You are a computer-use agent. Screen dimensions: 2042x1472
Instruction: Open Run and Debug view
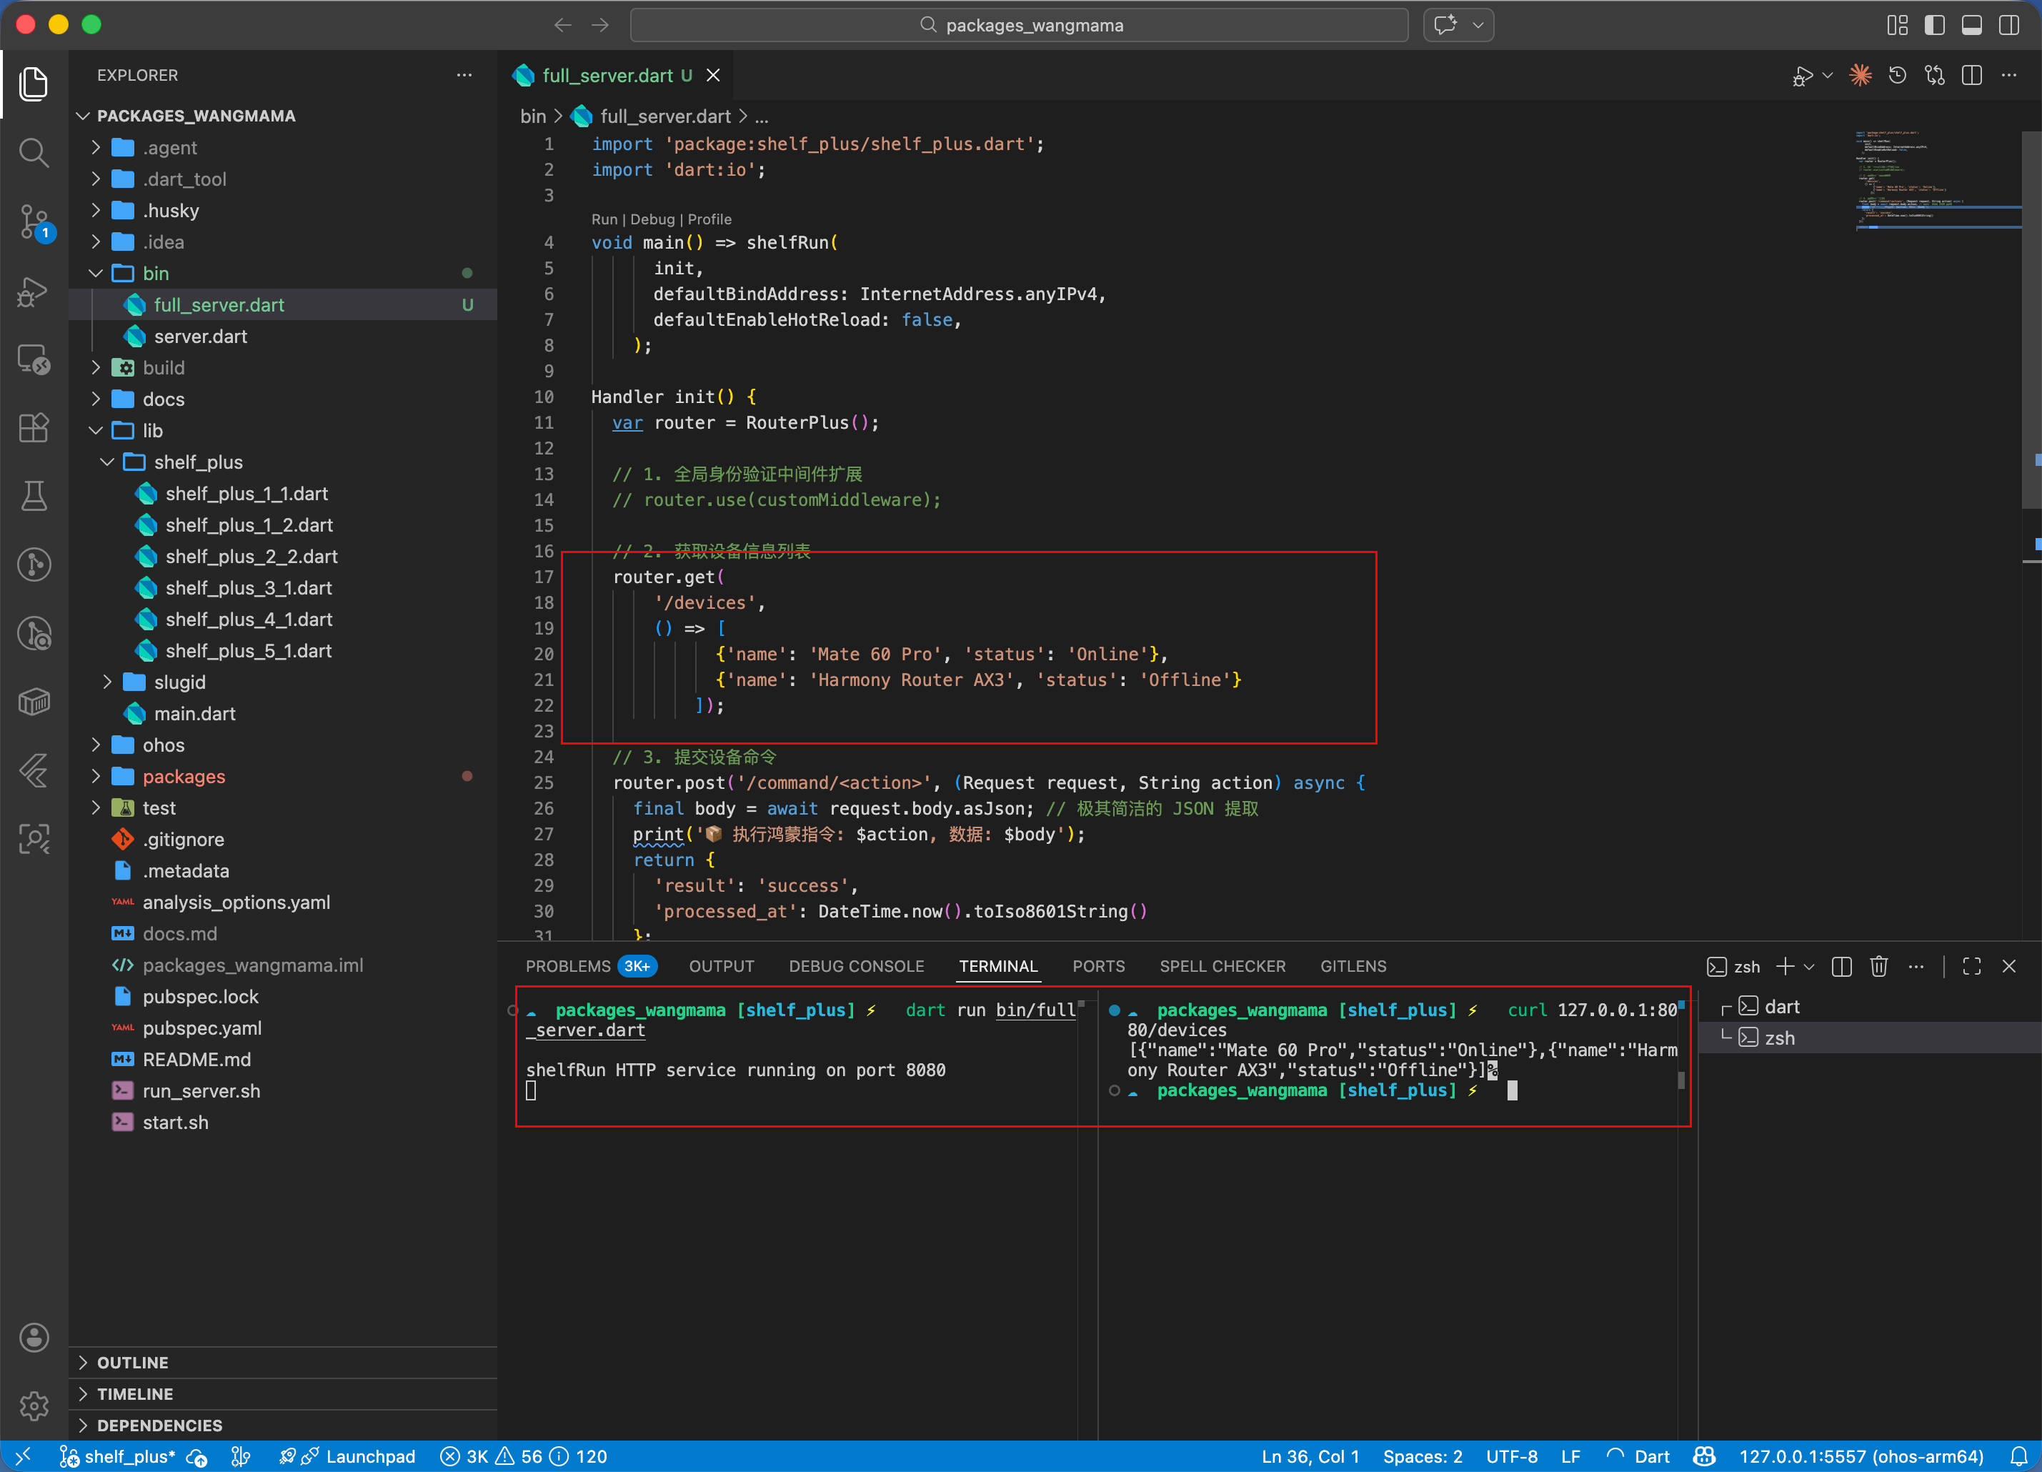(x=34, y=291)
